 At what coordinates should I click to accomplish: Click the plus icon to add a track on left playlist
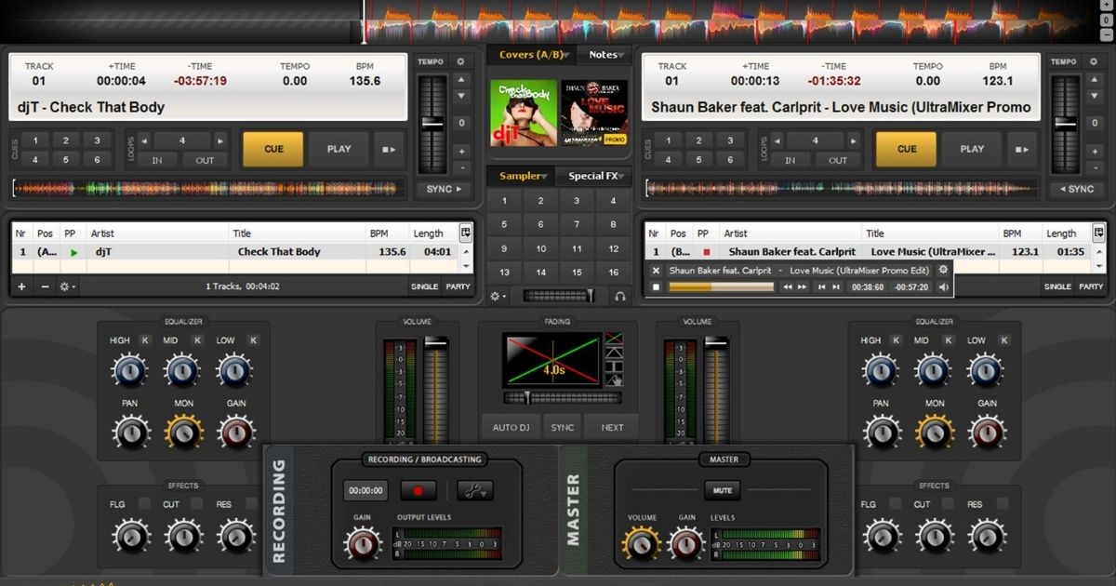click(x=21, y=286)
